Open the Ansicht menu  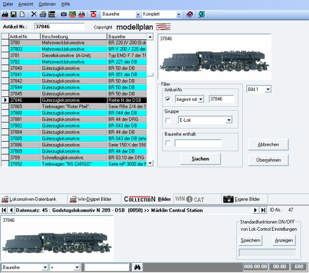[x=26, y=4]
